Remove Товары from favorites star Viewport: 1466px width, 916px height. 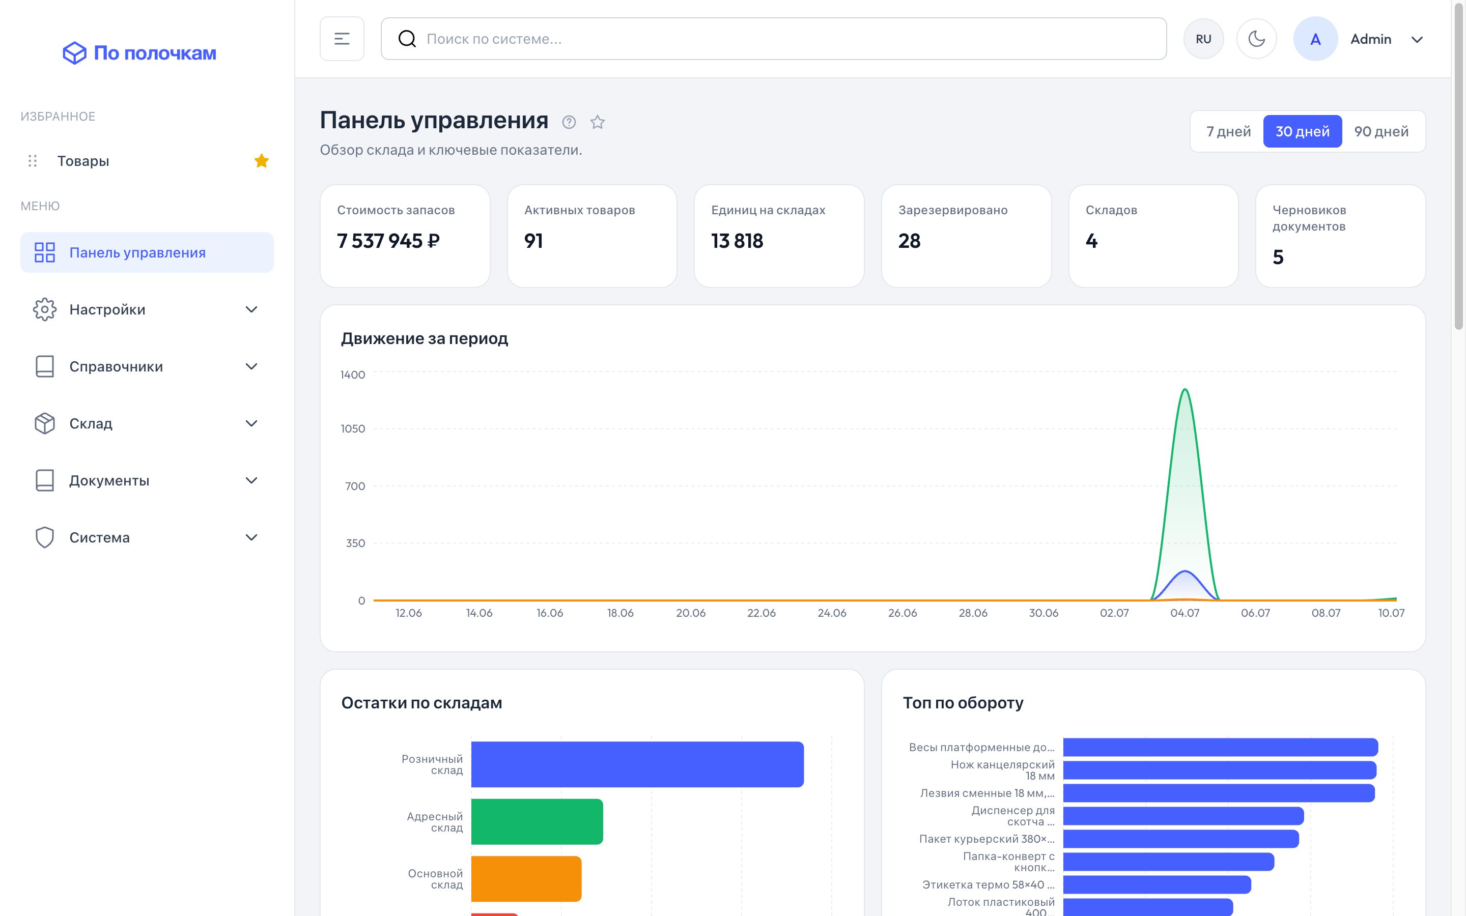point(261,160)
